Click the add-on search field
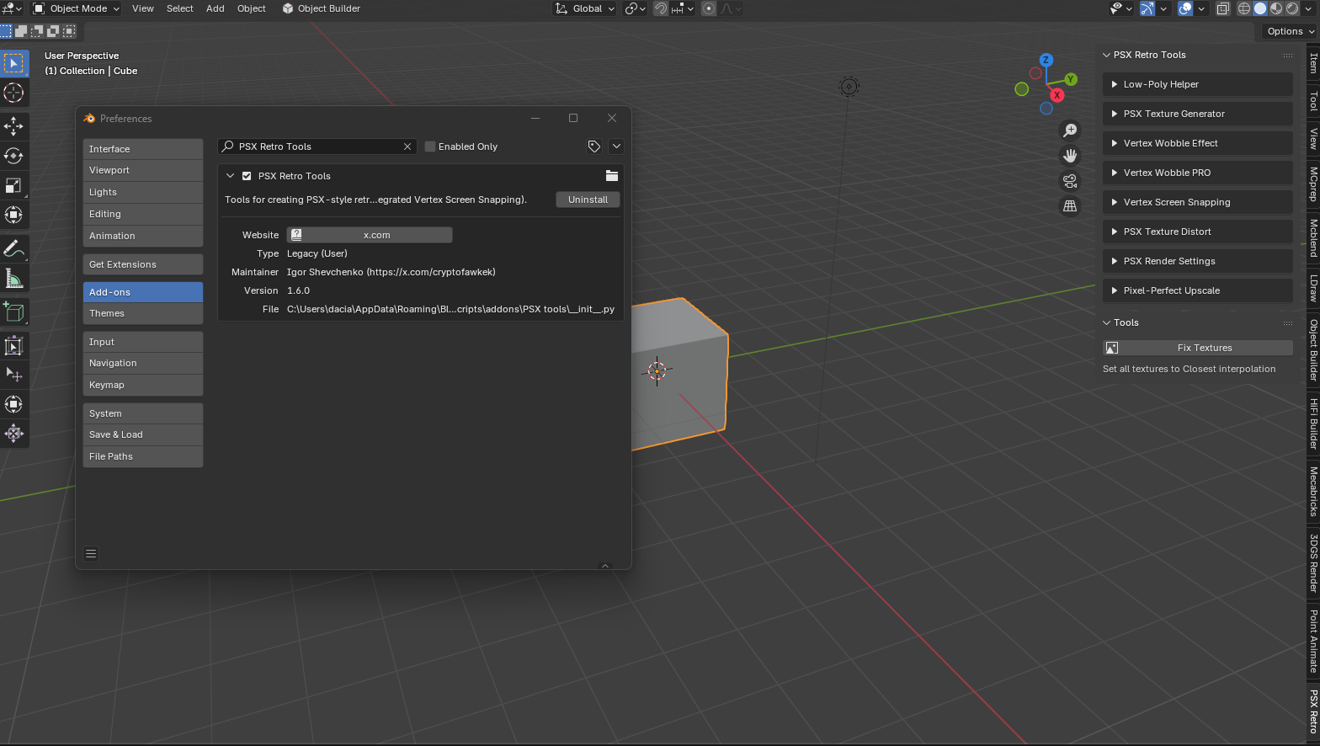The width and height of the screenshot is (1320, 746). pos(317,147)
